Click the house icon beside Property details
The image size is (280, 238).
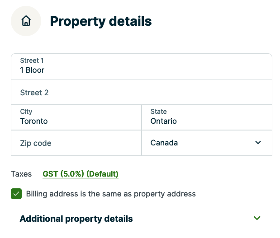[x=26, y=21]
